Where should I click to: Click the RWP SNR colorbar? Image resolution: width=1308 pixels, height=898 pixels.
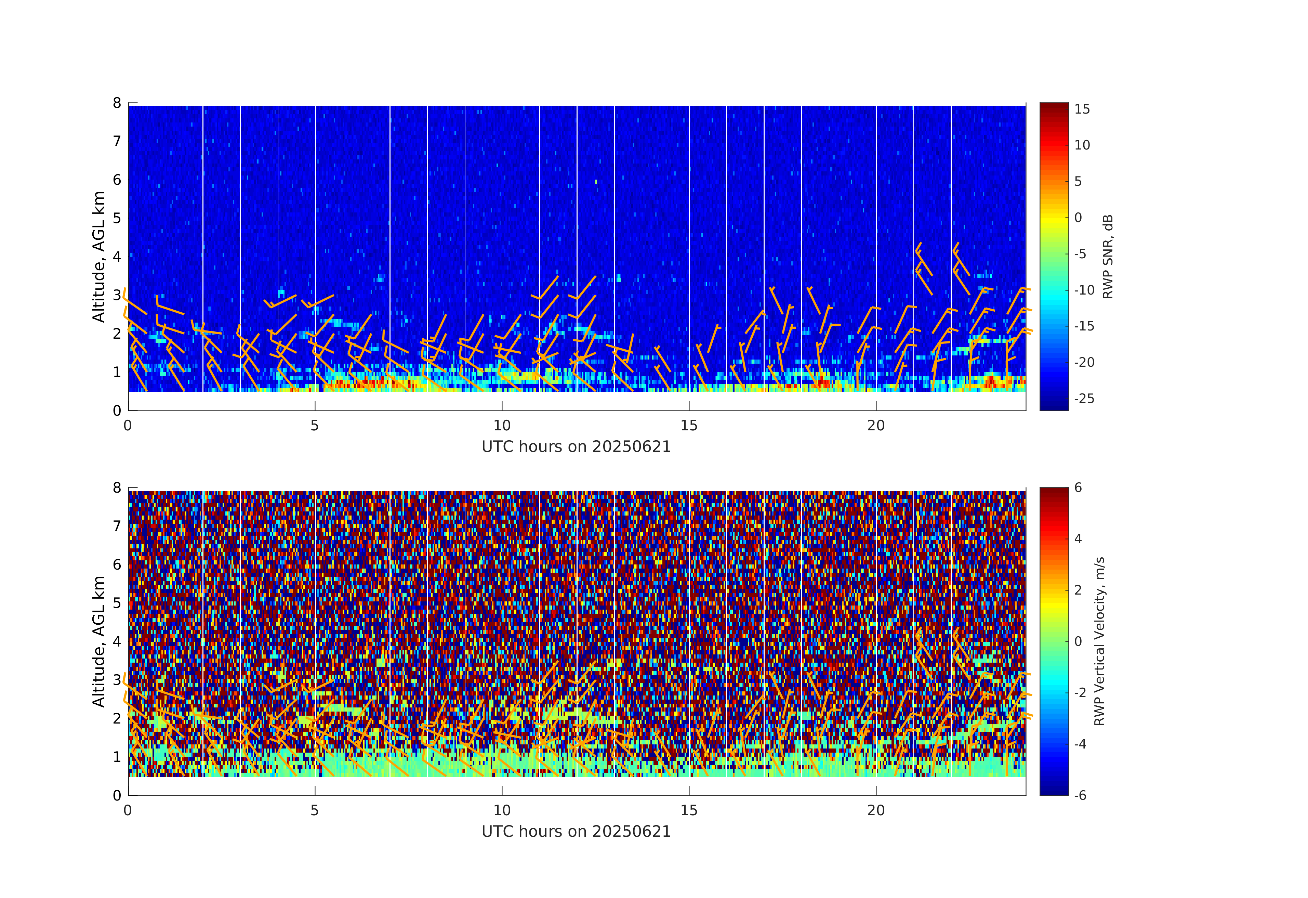(x=1054, y=256)
